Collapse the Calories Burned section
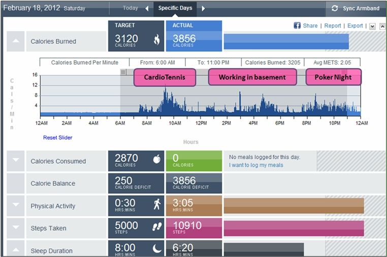The height and width of the screenshot is (257, 387). click(x=16, y=41)
